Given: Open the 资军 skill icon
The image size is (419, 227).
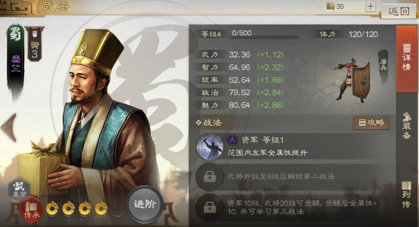Looking at the screenshot, I should click(x=210, y=146).
